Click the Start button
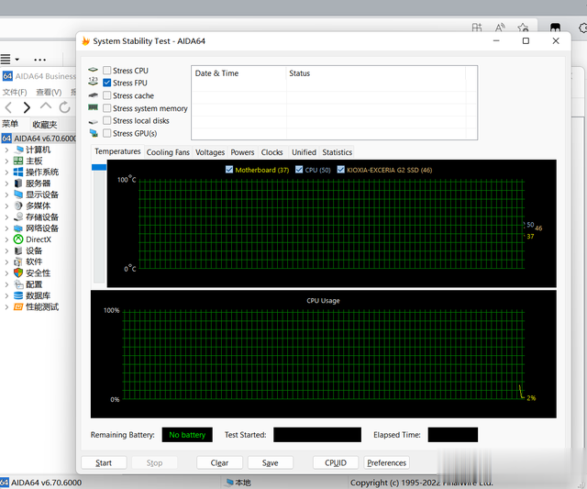 104,462
